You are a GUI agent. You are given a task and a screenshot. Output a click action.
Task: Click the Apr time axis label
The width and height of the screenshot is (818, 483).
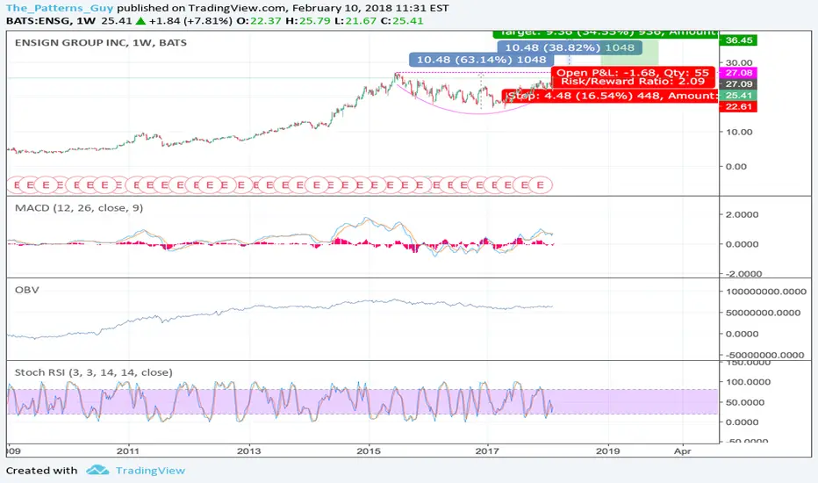pyautogui.click(x=682, y=451)
